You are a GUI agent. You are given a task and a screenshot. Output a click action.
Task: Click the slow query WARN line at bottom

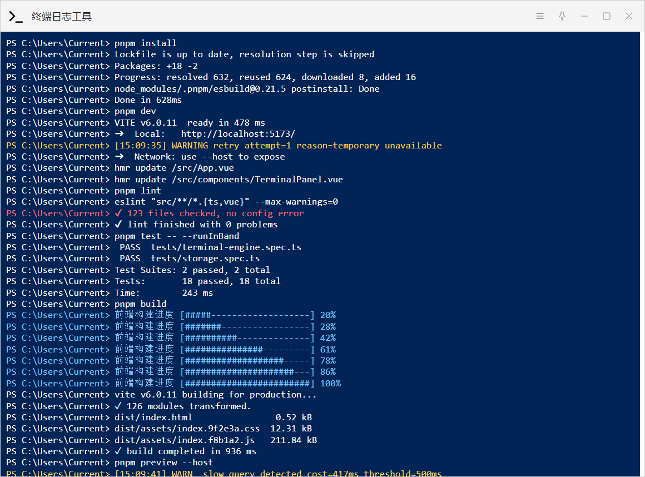[278, 474]
